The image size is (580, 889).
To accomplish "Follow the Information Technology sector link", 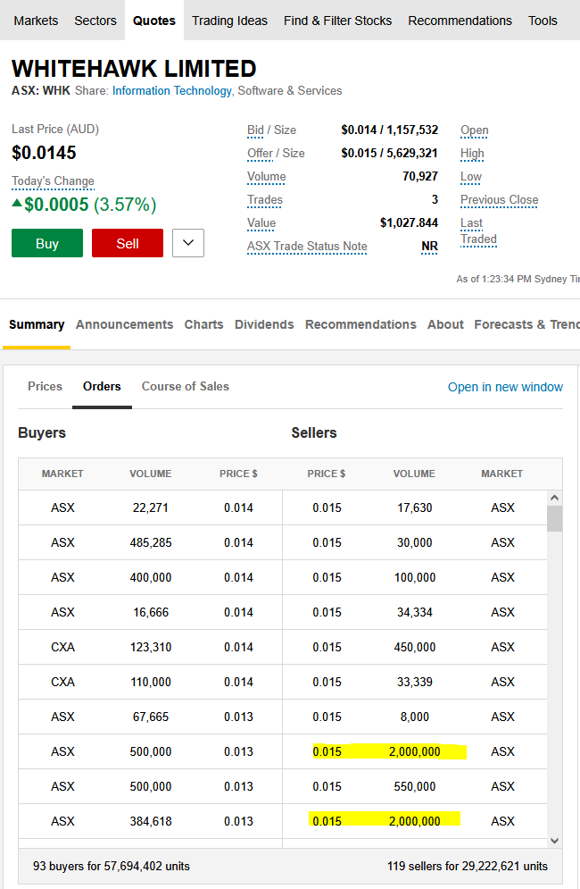I will (x=172, y=91).
